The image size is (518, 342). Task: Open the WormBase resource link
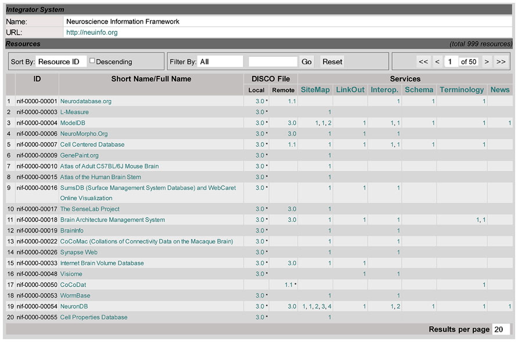(75, 296)
